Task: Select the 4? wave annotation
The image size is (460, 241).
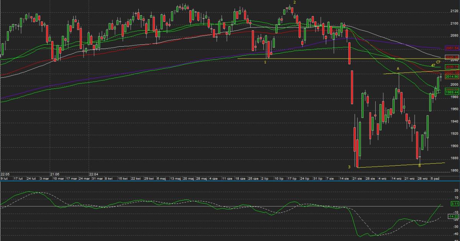Action: click(x=432, y=66)
